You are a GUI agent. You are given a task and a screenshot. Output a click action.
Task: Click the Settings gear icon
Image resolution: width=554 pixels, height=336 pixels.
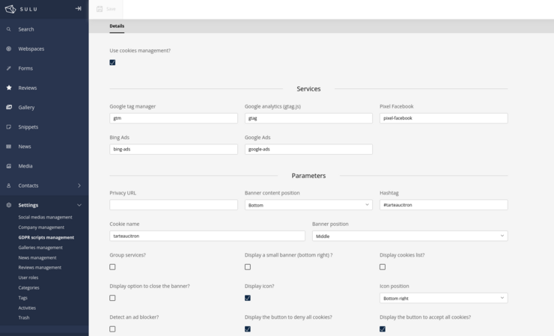[x=8, y=205]
